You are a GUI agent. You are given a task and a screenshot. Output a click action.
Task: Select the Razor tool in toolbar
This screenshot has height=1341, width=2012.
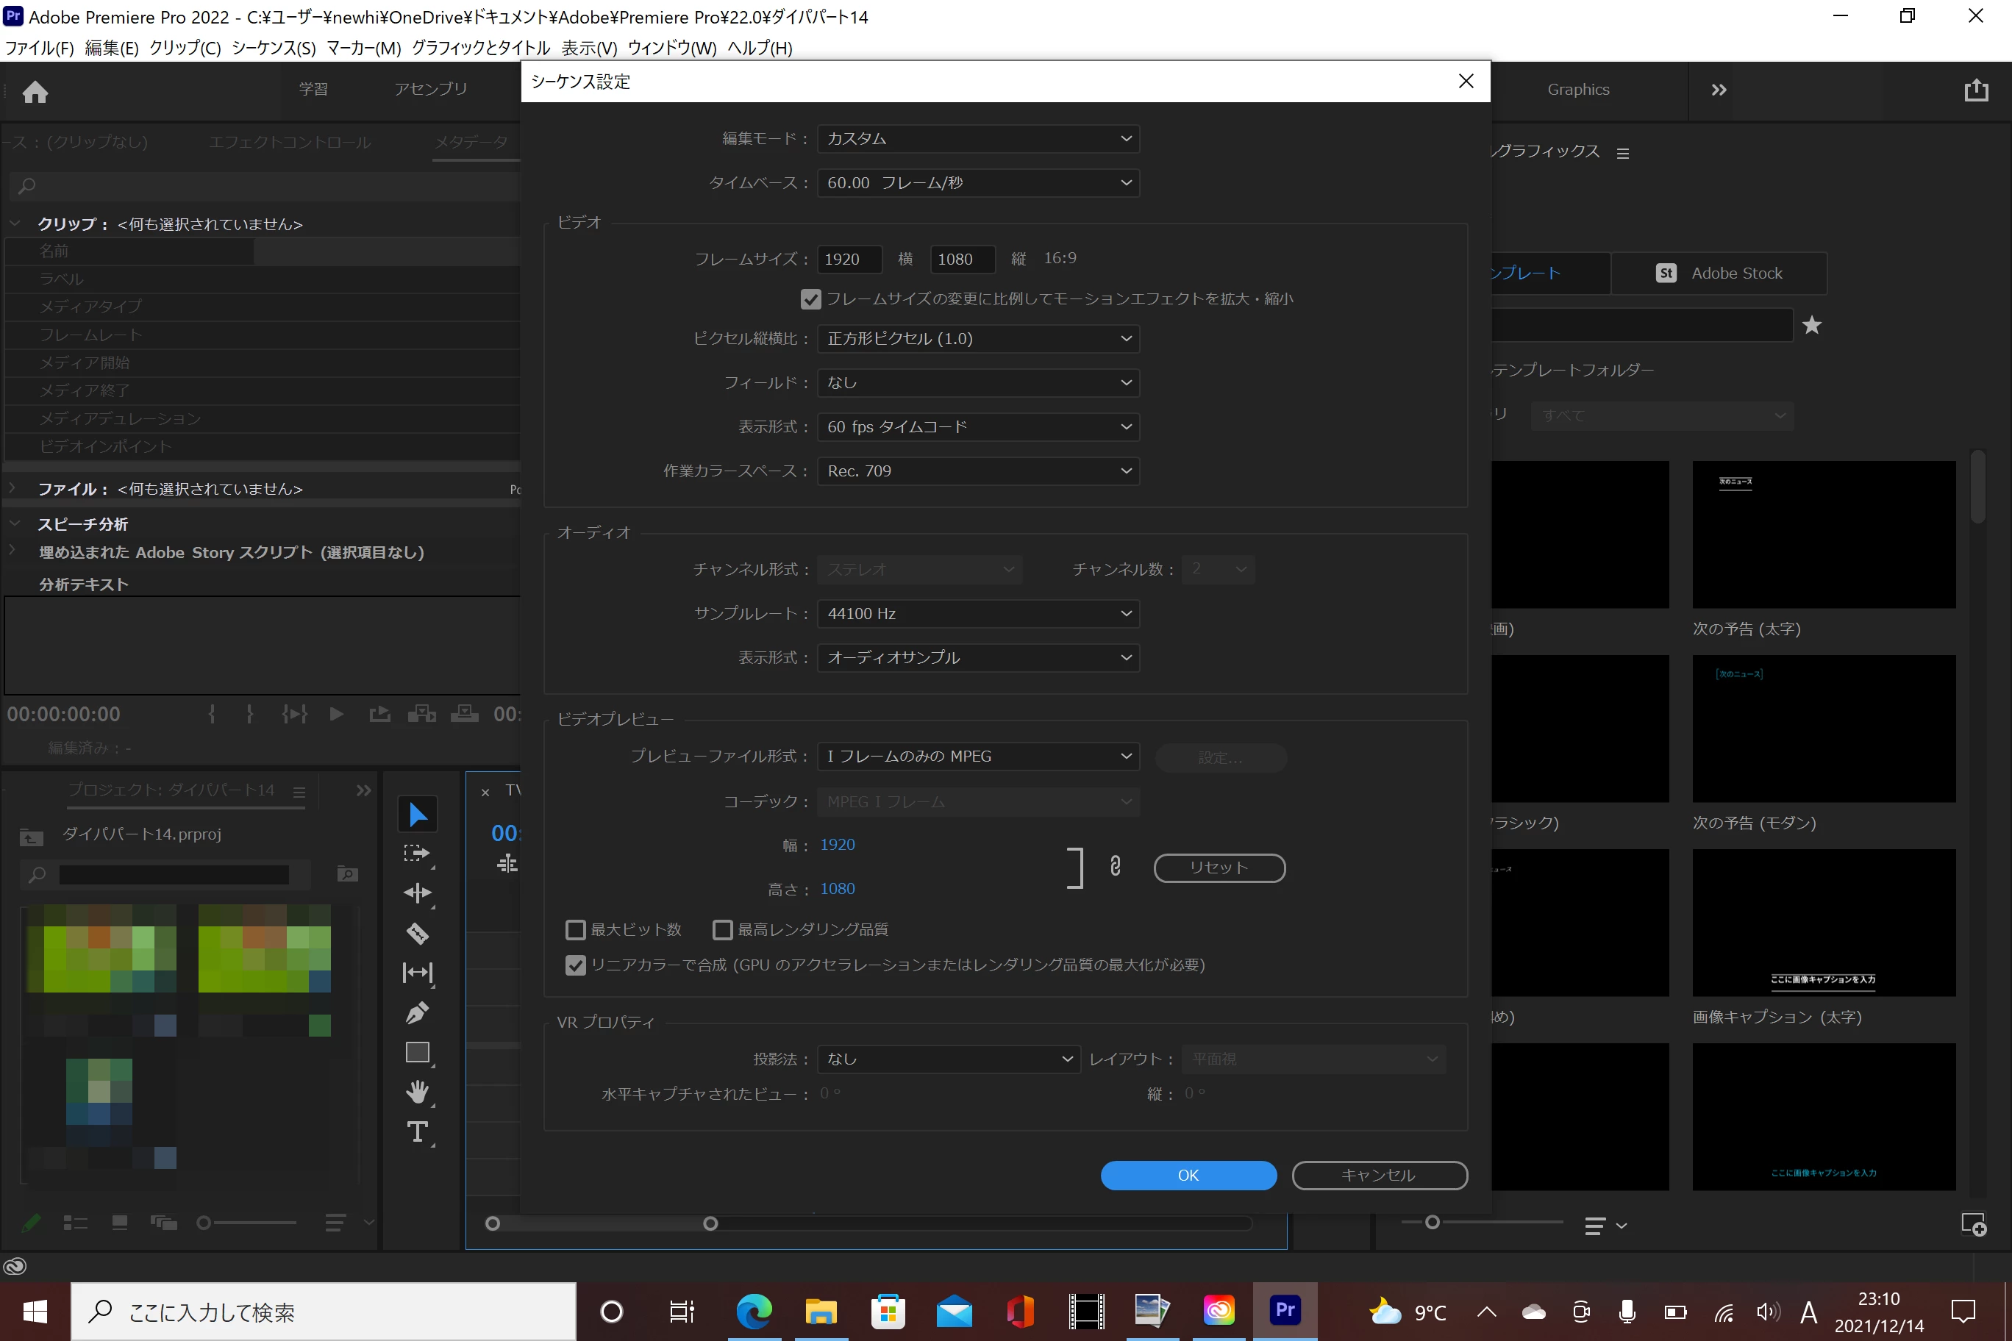click(x=418, y=933)
